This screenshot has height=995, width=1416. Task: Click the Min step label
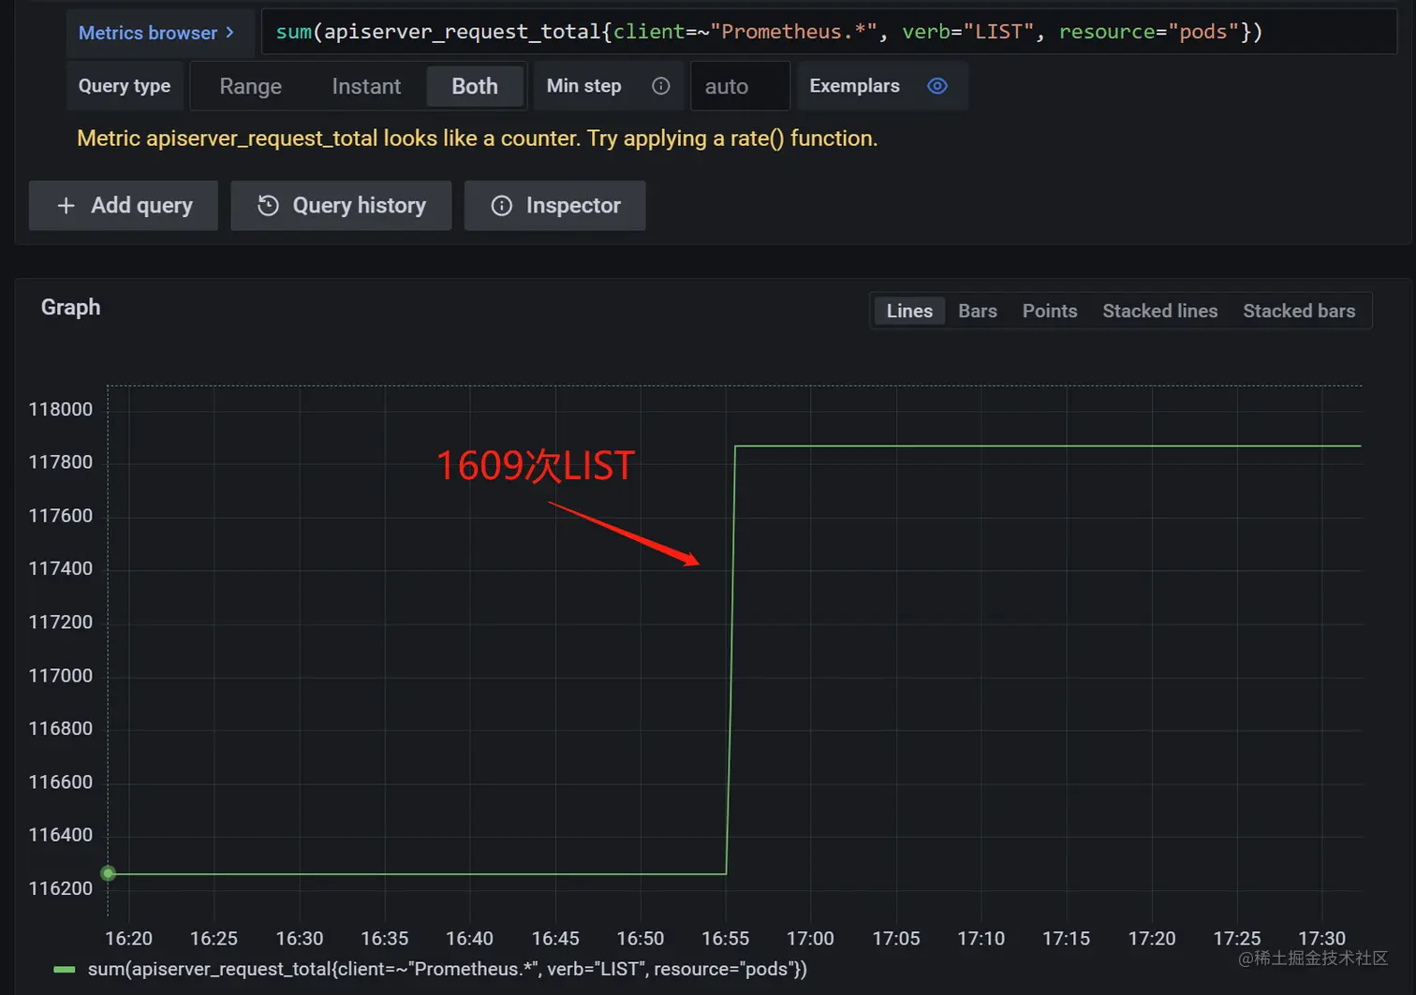(584, 86)
